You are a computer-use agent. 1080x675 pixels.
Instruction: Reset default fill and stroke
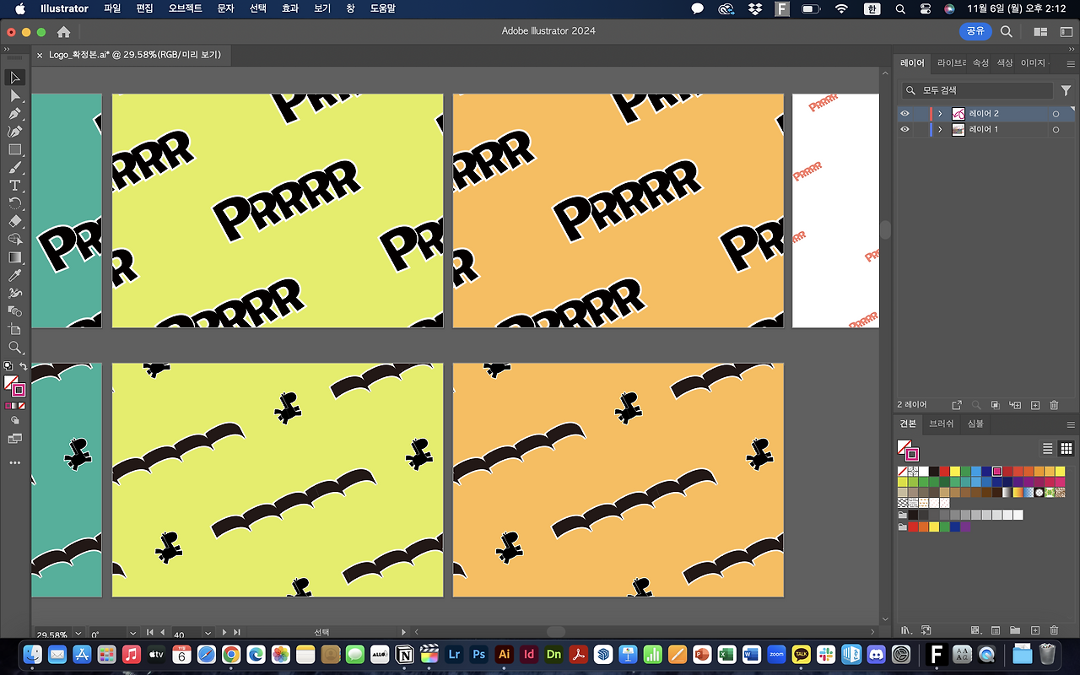click(8, 366)
